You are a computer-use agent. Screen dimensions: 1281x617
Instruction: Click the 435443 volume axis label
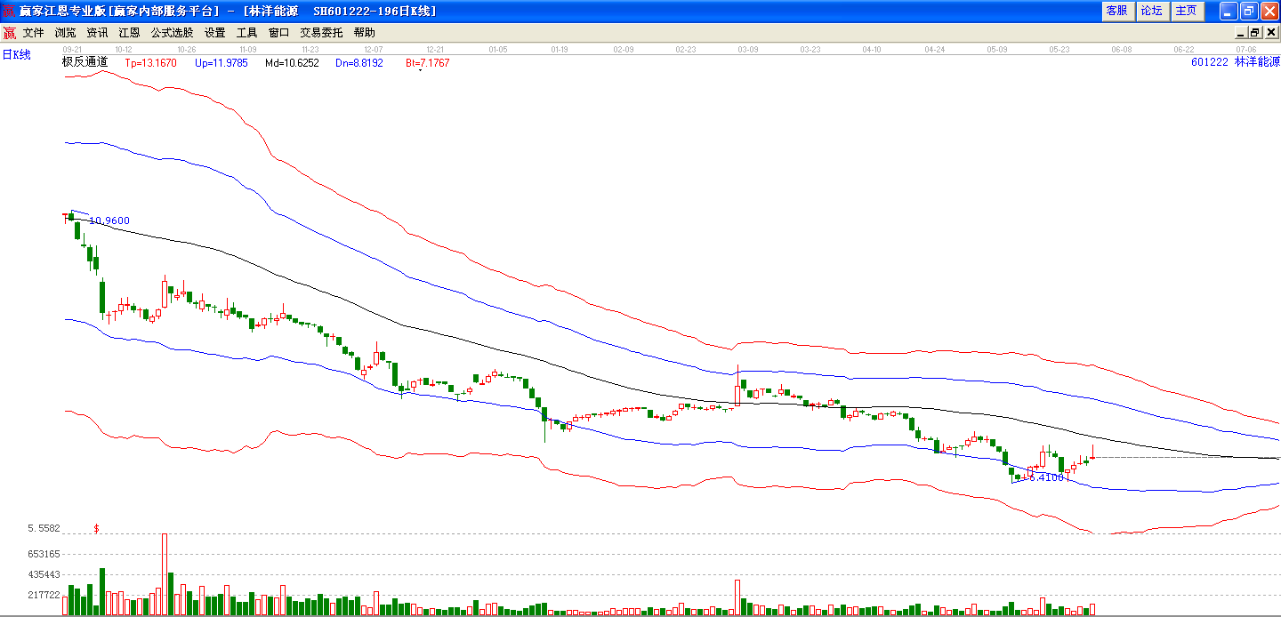tap(43, 574)
